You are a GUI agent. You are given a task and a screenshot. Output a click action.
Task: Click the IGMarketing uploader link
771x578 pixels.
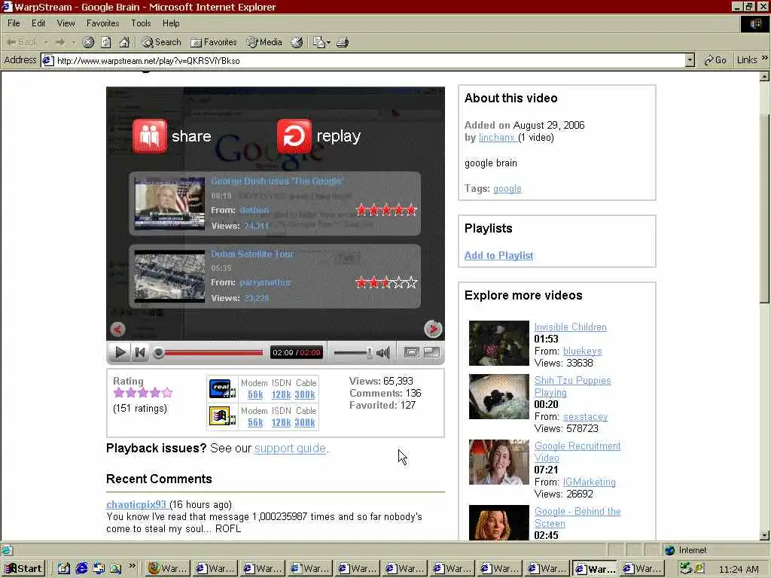pyautogui.click(x=589, y=482)
